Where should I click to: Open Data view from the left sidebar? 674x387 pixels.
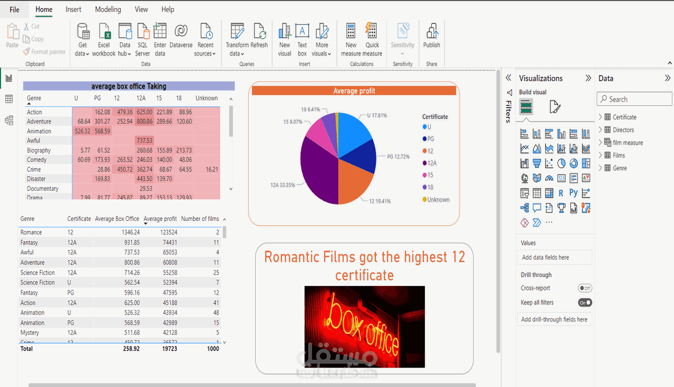pyautogui.click(x=8, y=99)
